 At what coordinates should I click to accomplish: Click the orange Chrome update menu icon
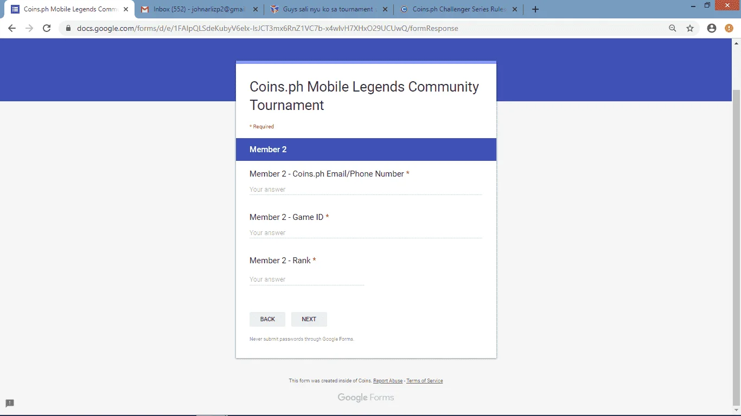[729, 28]
